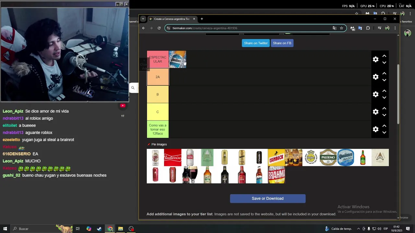Open settings gear for 'Como vas a tomar eso' tier
415x233 pixels.
375,129
